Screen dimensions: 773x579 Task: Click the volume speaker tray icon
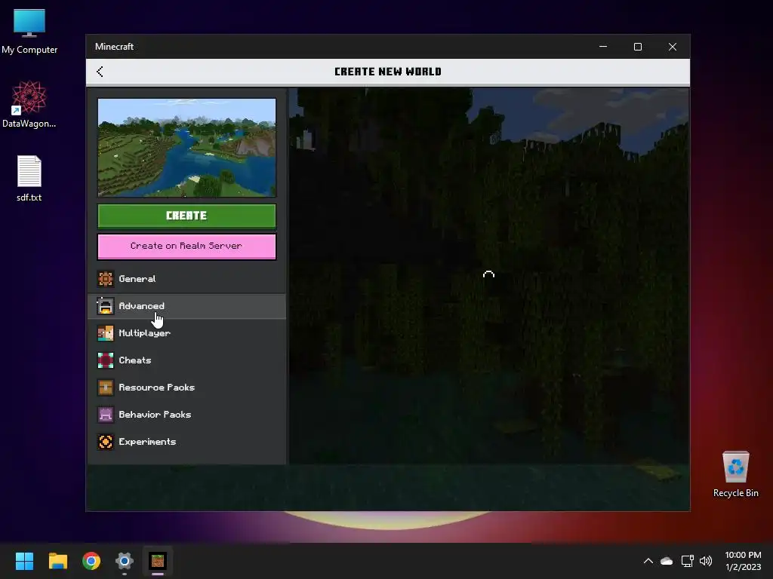[x=706, y=561]
